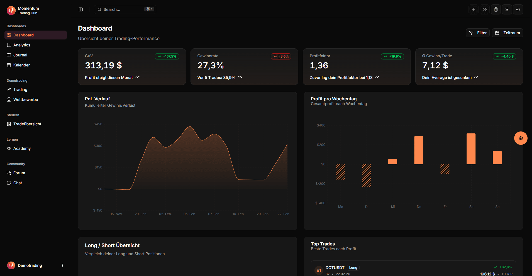Open the Zeitraum date range picker
This screenshot has width=532, height=276.
point(507,33)
